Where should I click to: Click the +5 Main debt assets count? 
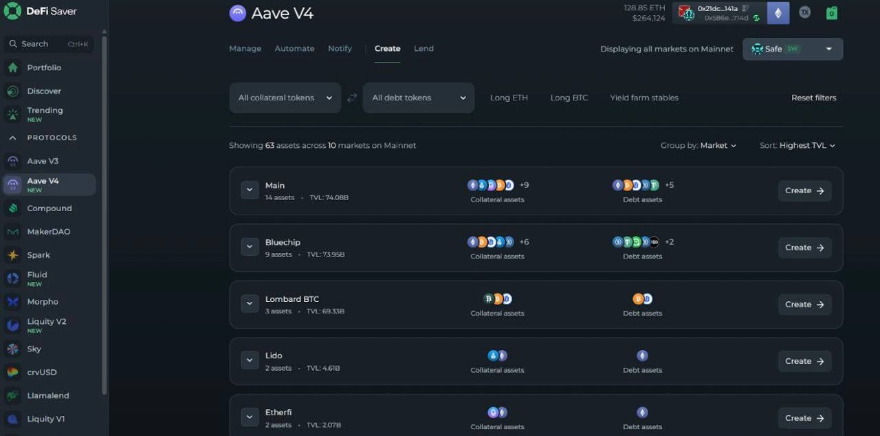669,185
